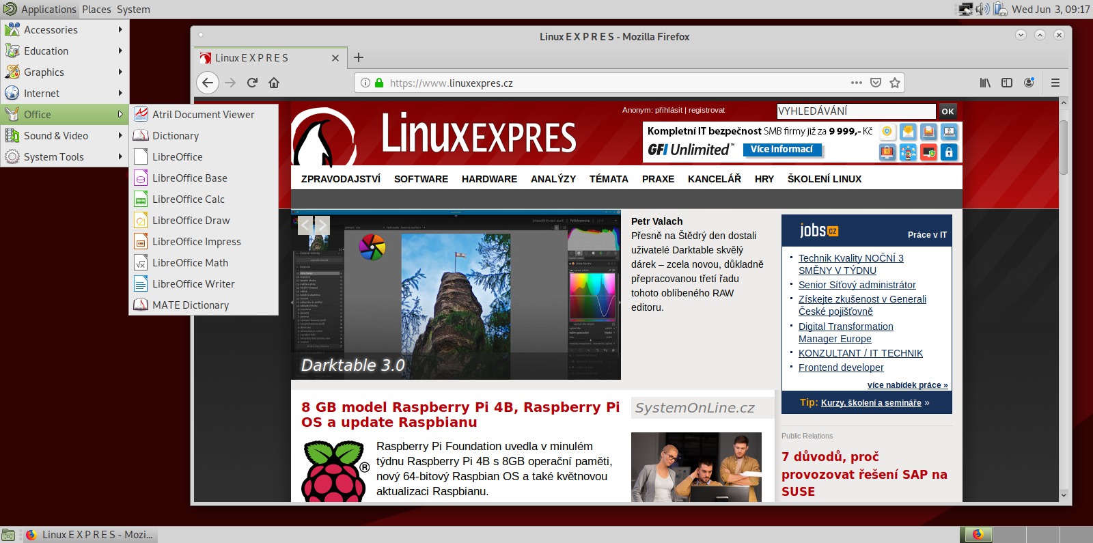Click the Firefox home icon
Viewport: 1093px width, 543px height.
274,83
